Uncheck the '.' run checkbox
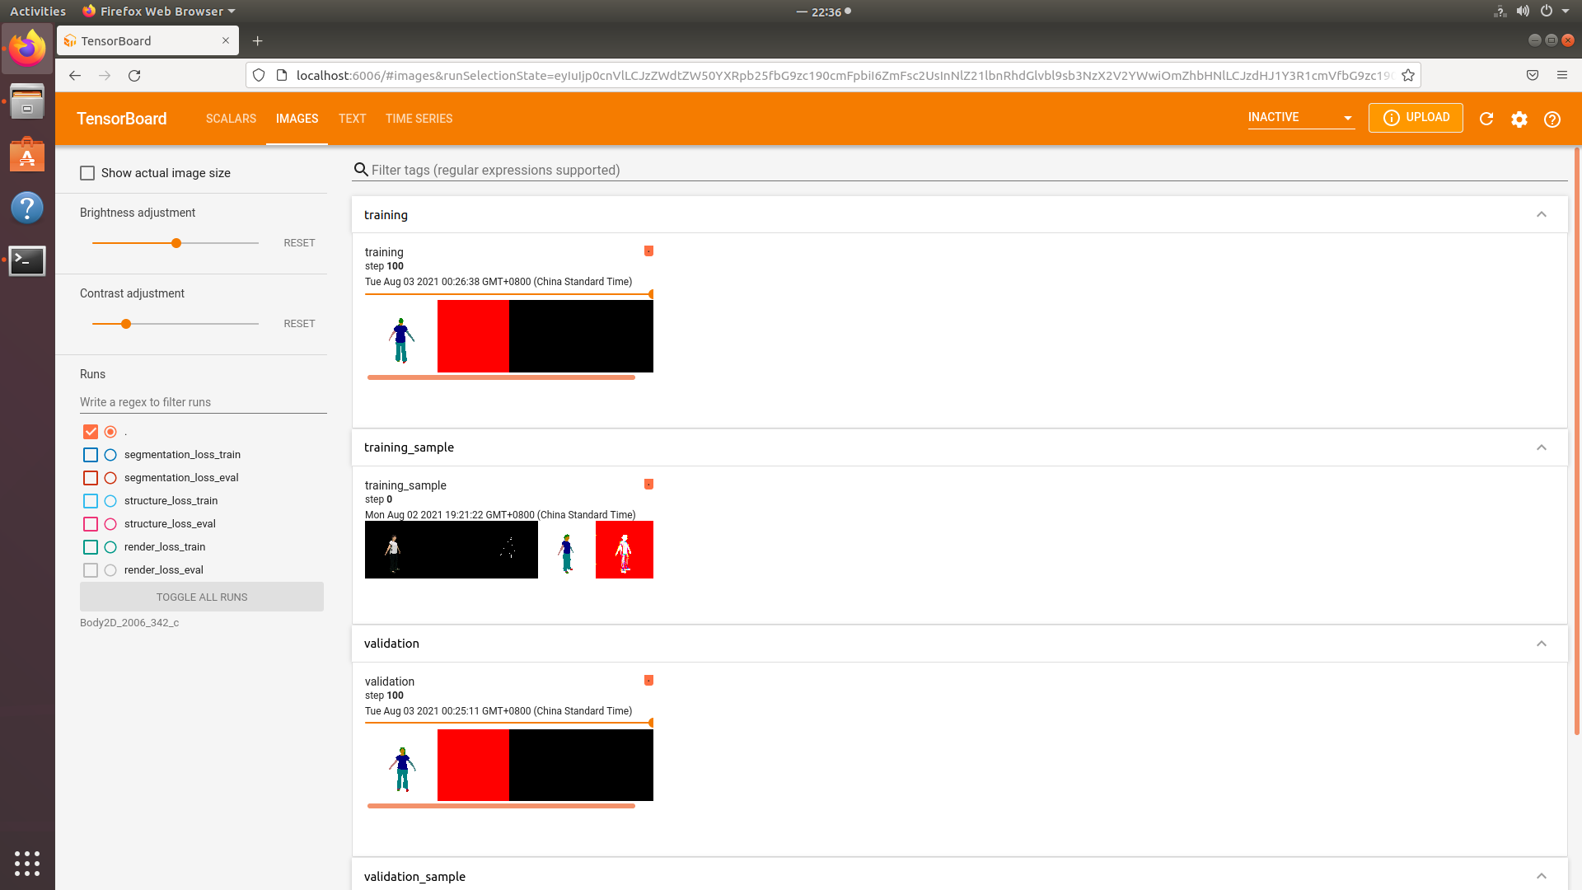 (x=91, y=432)
